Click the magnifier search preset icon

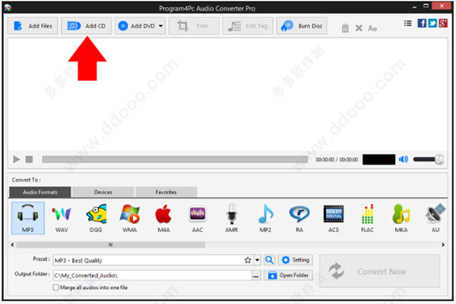click(x=269, y=260)
